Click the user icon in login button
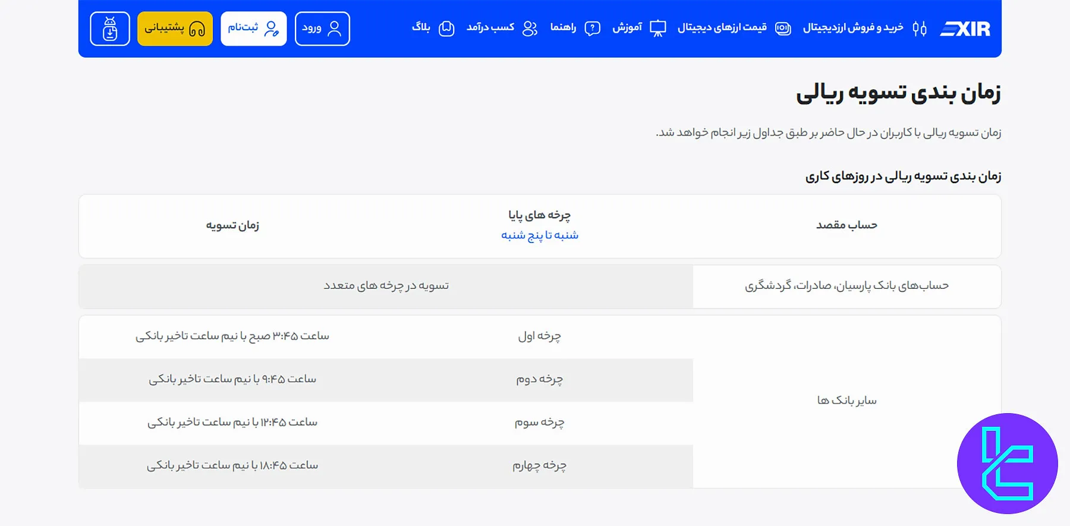Viewport: 1070px width, 526px height. coord(335,29)
